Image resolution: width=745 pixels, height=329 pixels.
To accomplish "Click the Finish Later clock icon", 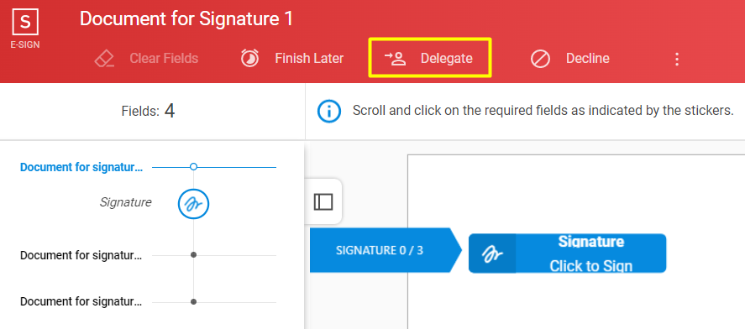I will tap(250, 59).
